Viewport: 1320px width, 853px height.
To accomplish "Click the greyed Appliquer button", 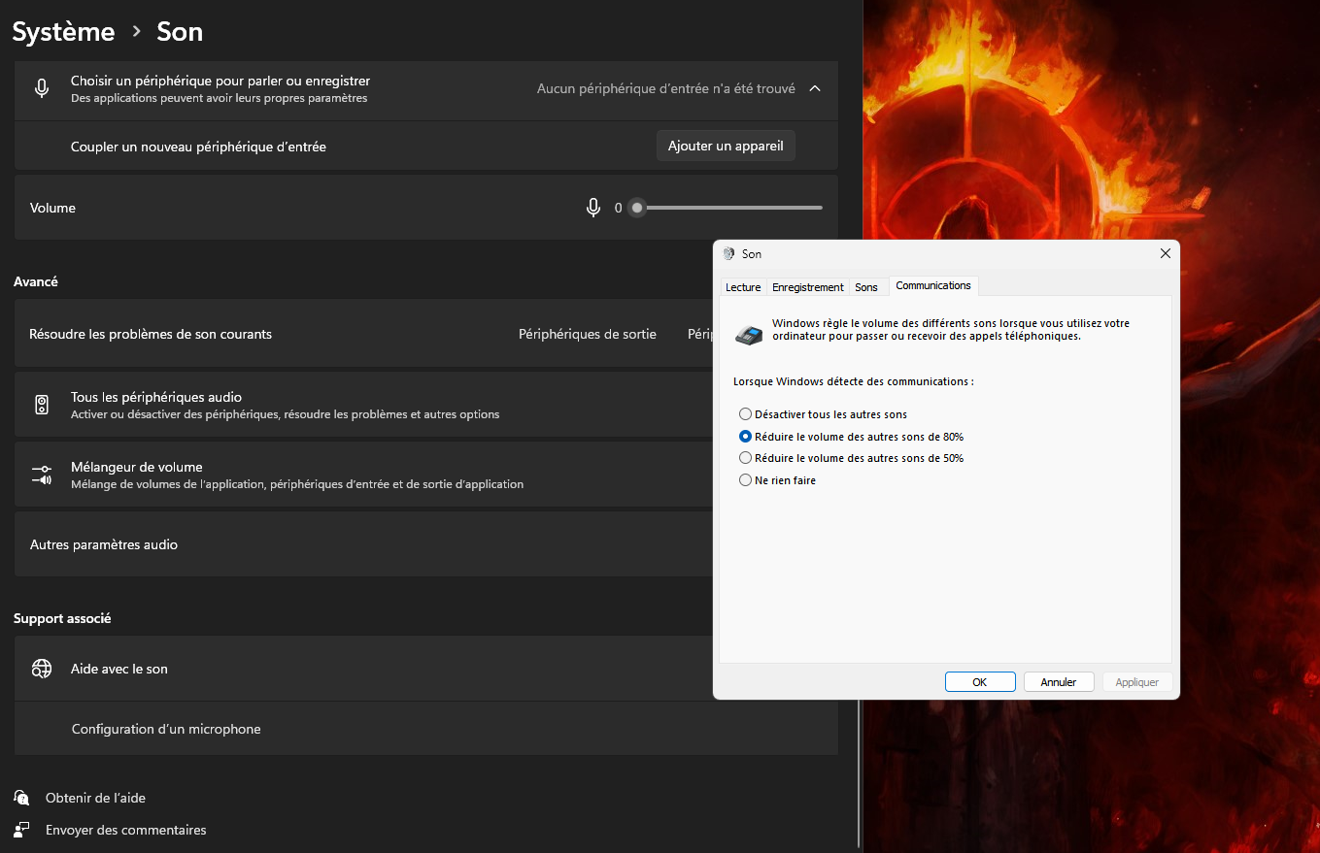I will (x=1137, y=682).
